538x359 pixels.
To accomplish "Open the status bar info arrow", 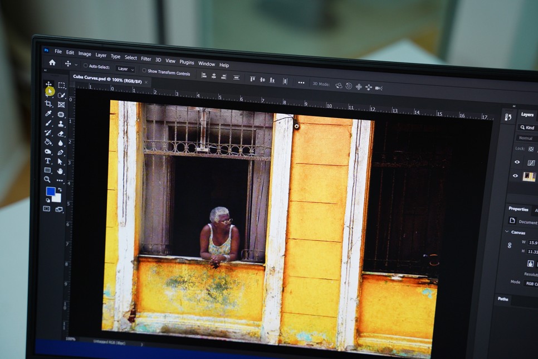I will coord(141,345).
